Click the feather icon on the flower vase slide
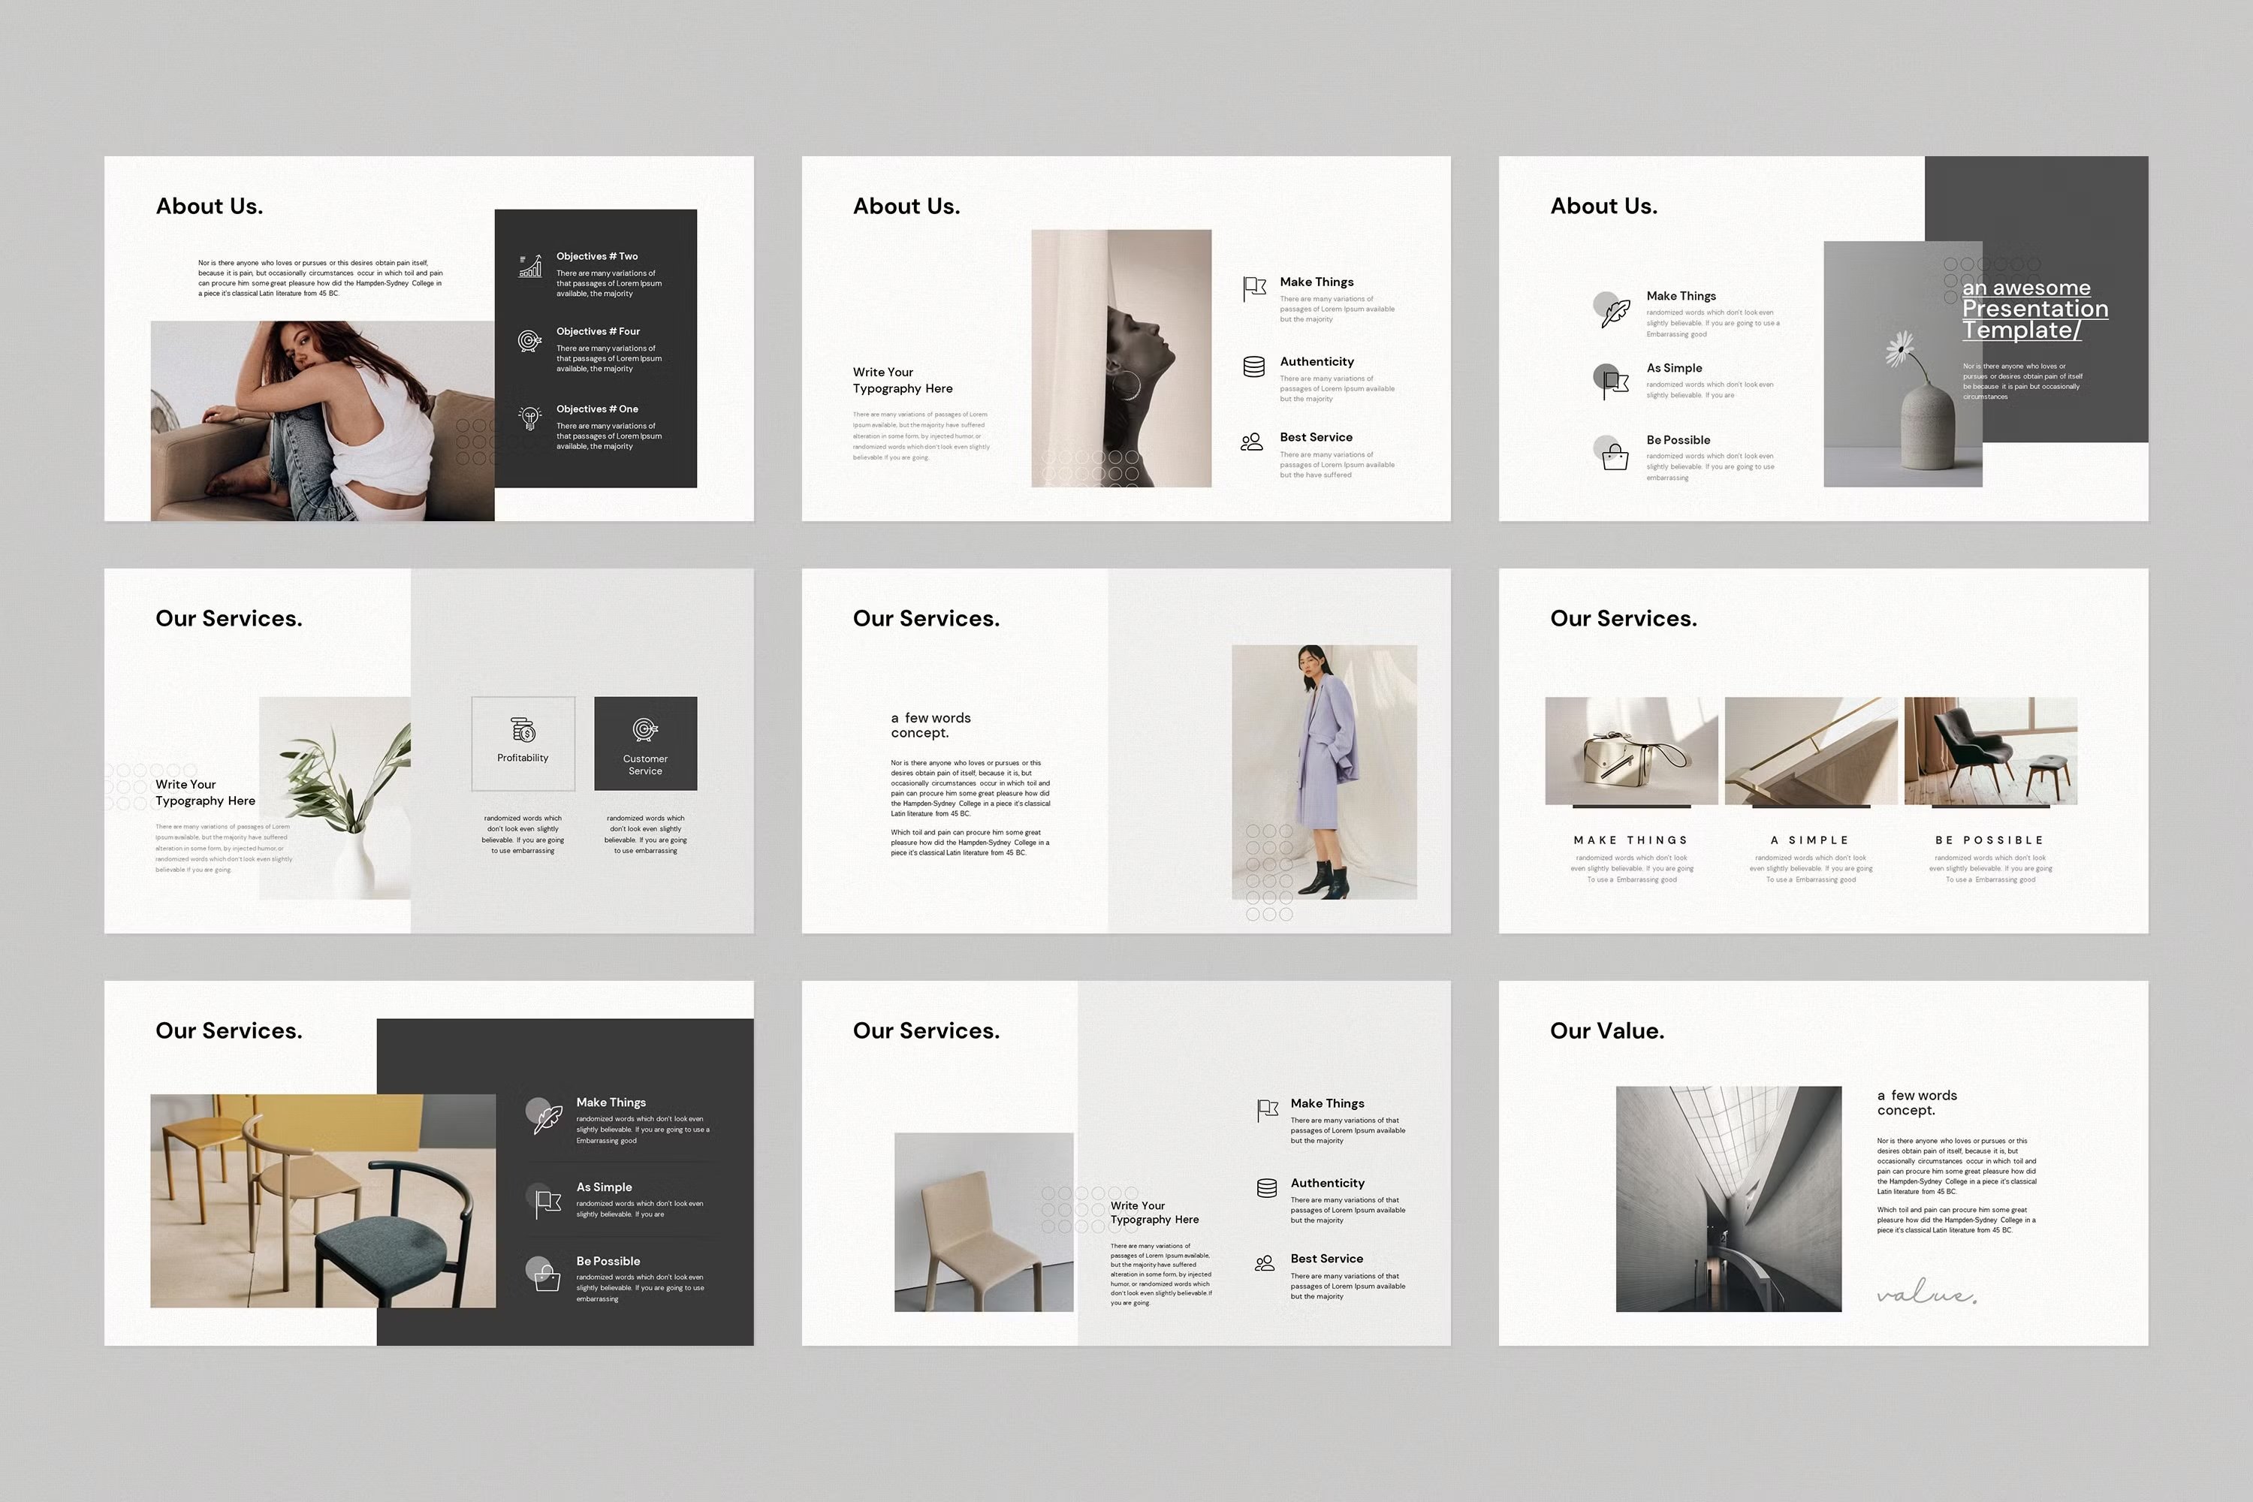The image size is (2253, 1502). [1615, 313]
